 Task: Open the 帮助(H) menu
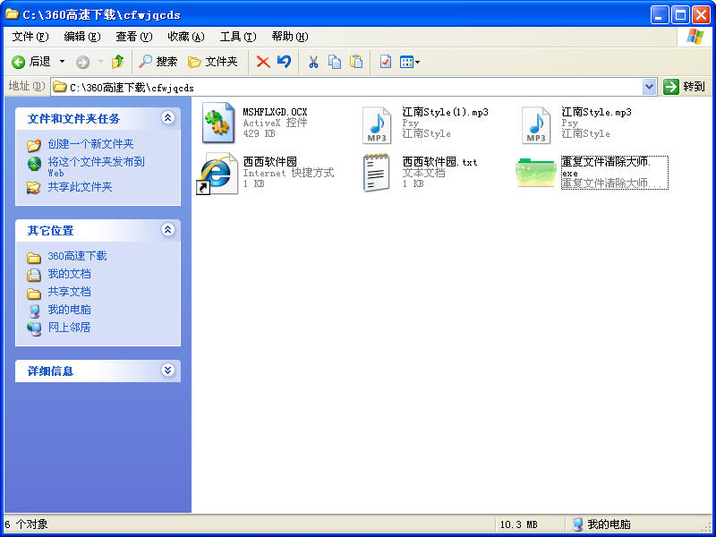pyautogui.click(x=289, y=37)
